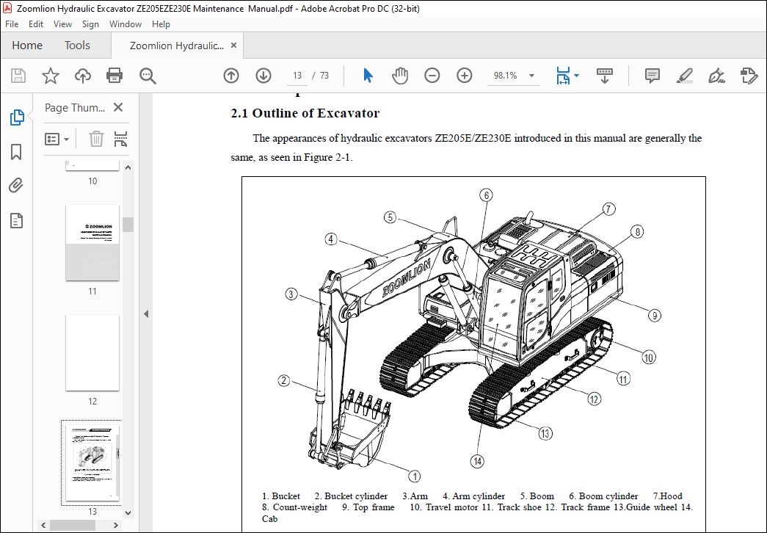Click callout number 6 in figure
Image resolution: width=767 pixels, height=533 pixels.
(486, 195)
